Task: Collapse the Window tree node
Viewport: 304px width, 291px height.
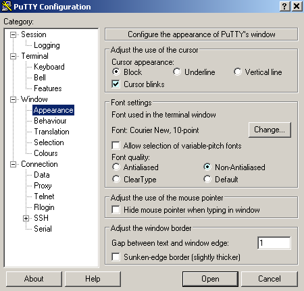Action: click(x=14, y=99)
